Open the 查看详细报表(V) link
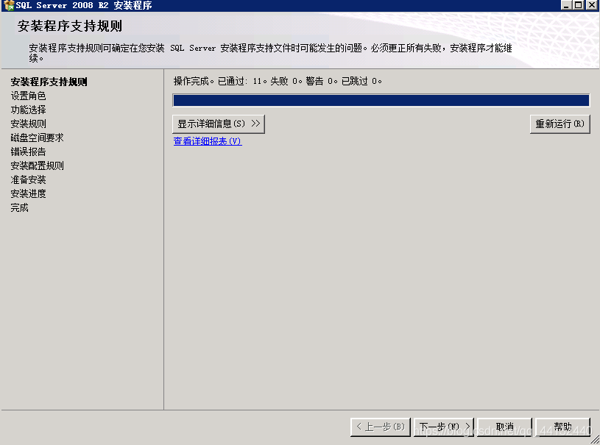600x445 pixels. (x=208, y=141)
